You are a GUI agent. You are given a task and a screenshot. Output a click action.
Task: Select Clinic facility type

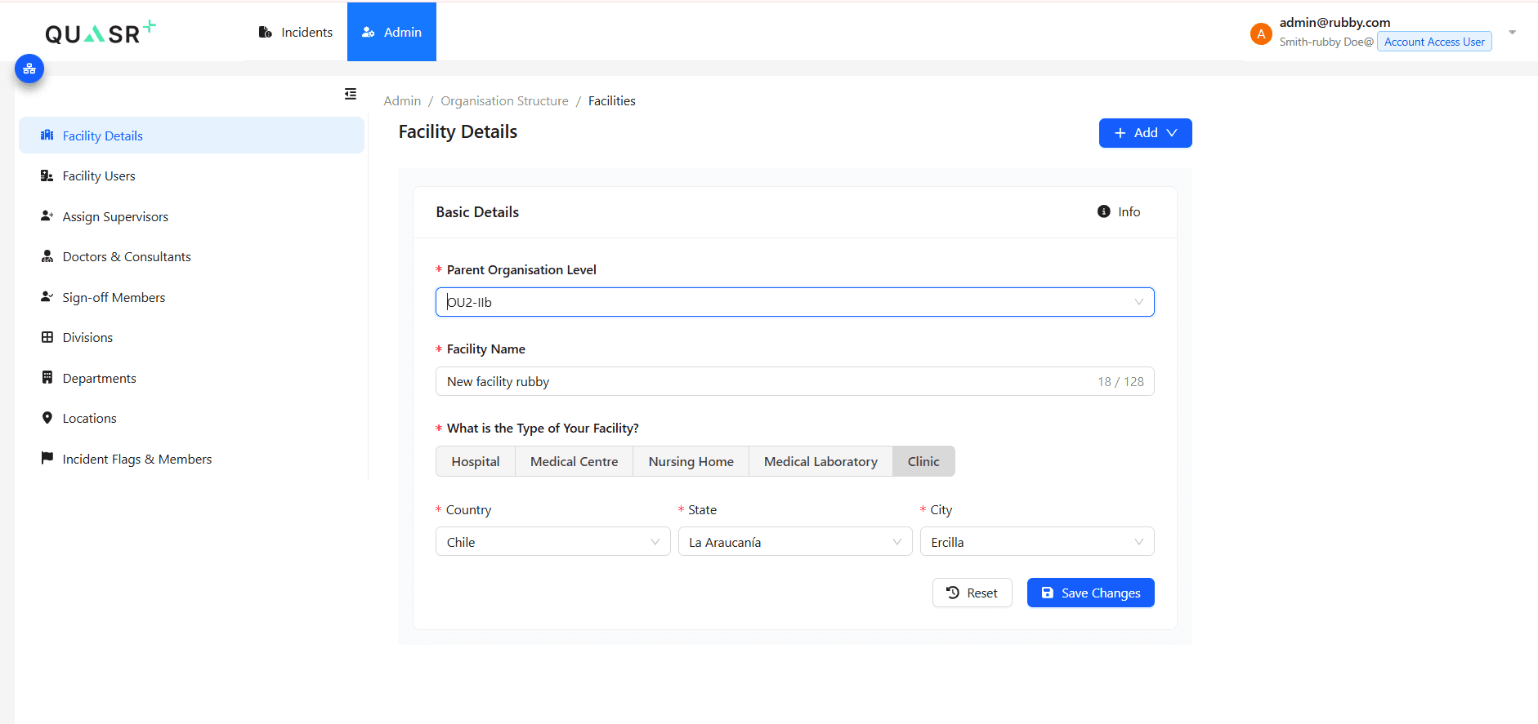coord(923,461)
